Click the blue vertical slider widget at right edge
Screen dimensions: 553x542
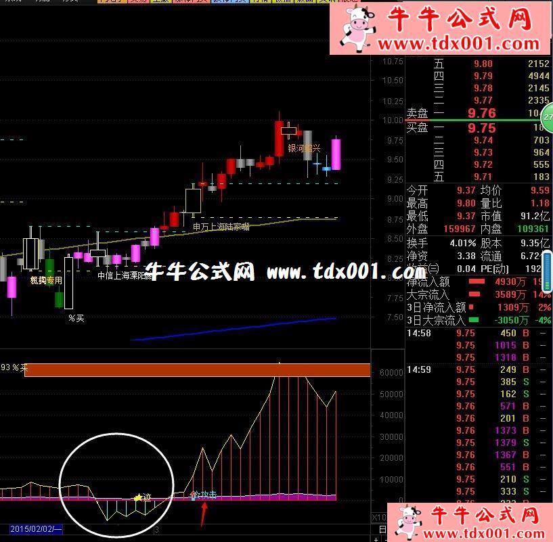548,271
